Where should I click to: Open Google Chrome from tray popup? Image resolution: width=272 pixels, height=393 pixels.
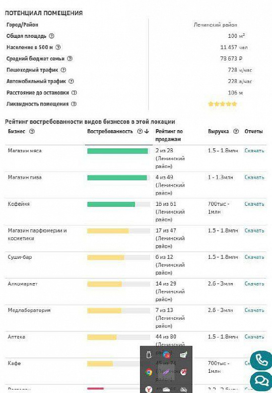point(149,372)
